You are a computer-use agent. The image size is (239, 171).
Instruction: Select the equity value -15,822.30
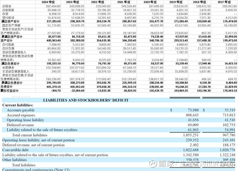point(104,91)
